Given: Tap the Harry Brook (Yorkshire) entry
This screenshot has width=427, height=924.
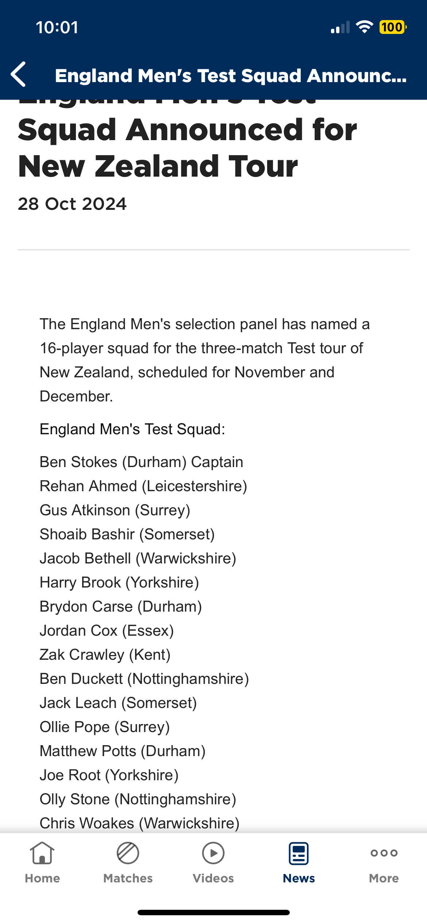Looking at the screenshot, I should tap(119, 582).
